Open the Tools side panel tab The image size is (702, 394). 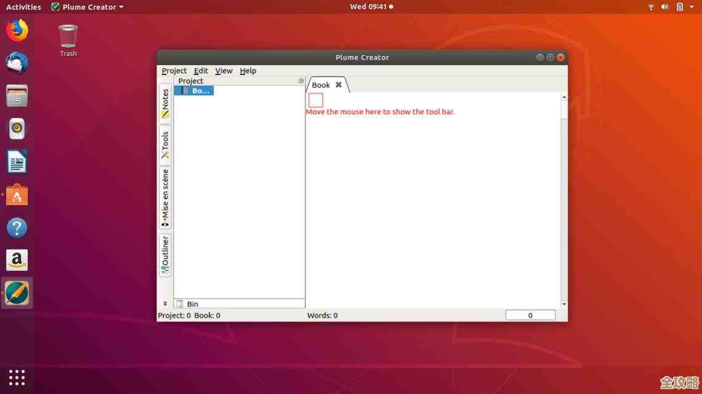click(165, 145)
